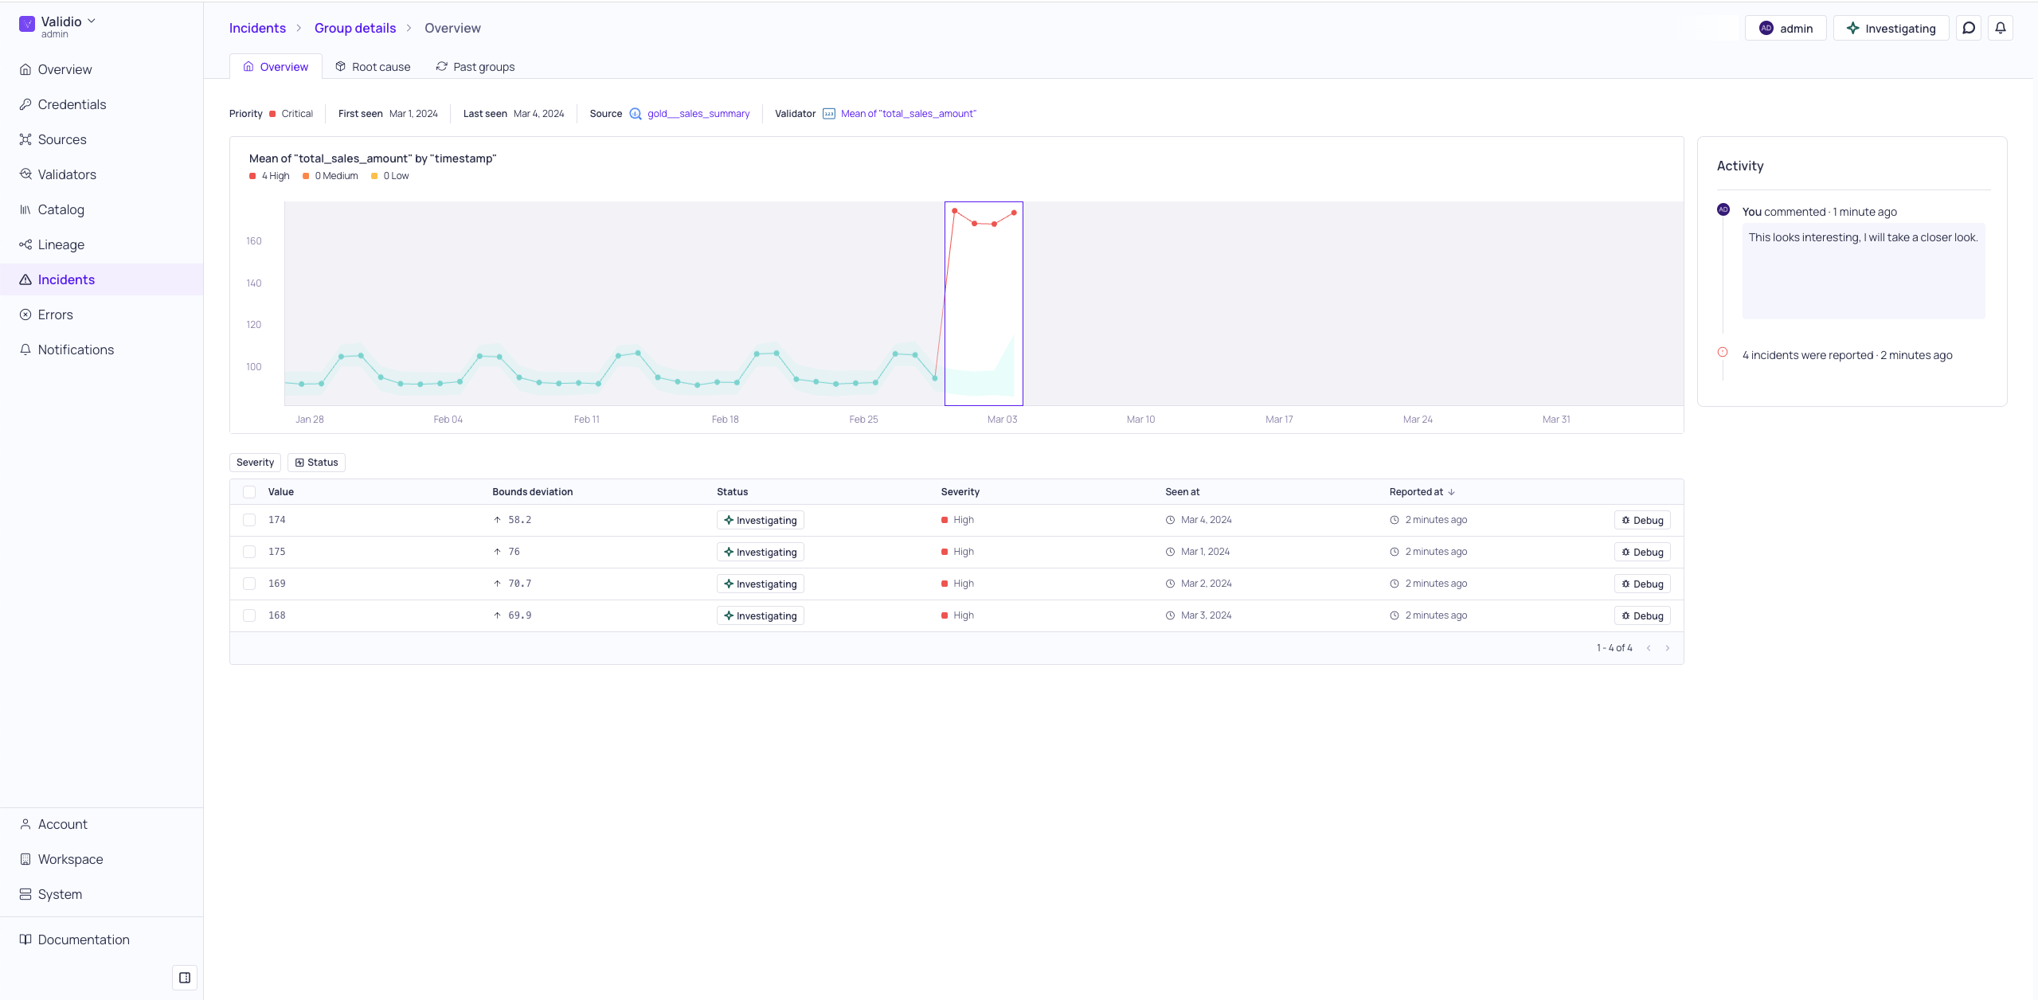The height and width of the screenshot is (1000, 2038).
Task: Click the High severity legend swatch
Action: (x=252, y=176)
